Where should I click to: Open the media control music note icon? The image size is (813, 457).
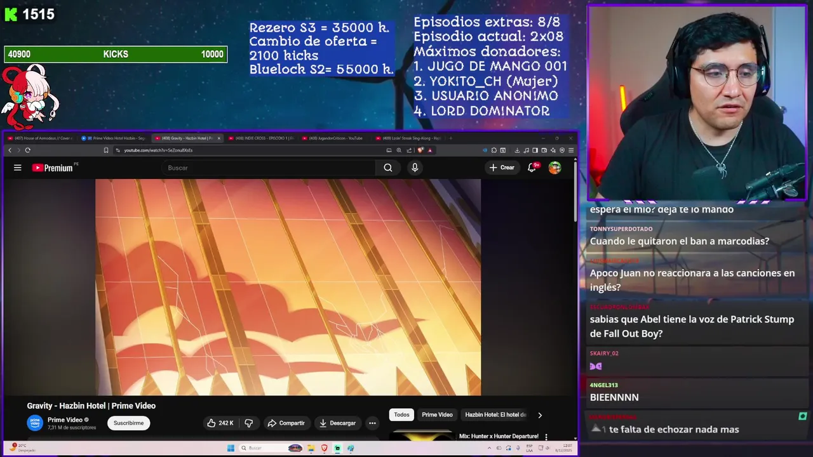pos(526,150)
